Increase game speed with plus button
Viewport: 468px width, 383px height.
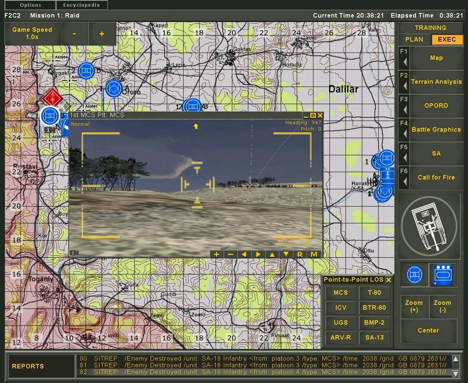(101, 34)
